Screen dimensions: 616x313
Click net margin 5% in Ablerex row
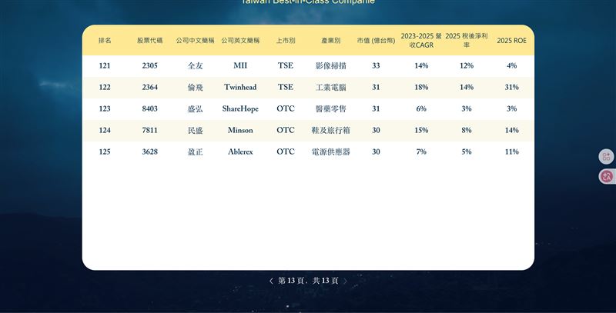click(x=467, y=152)
